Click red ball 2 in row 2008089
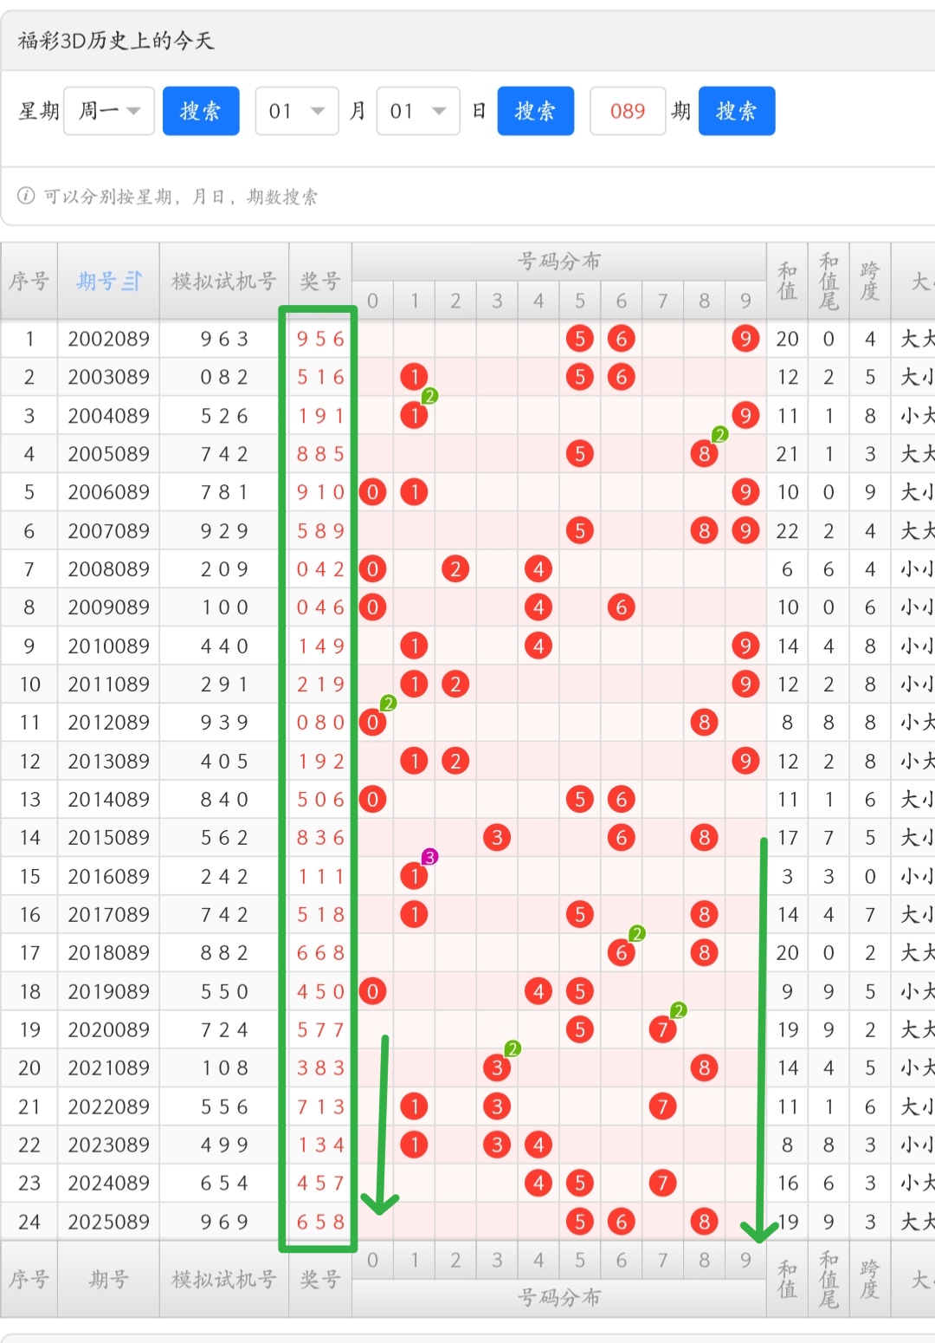 [x=455, y=569]
